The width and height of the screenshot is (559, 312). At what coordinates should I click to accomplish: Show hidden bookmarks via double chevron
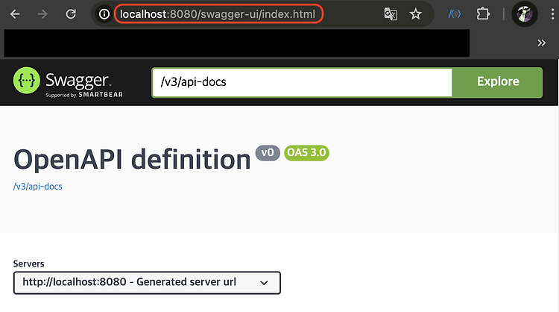click(542, 43)
